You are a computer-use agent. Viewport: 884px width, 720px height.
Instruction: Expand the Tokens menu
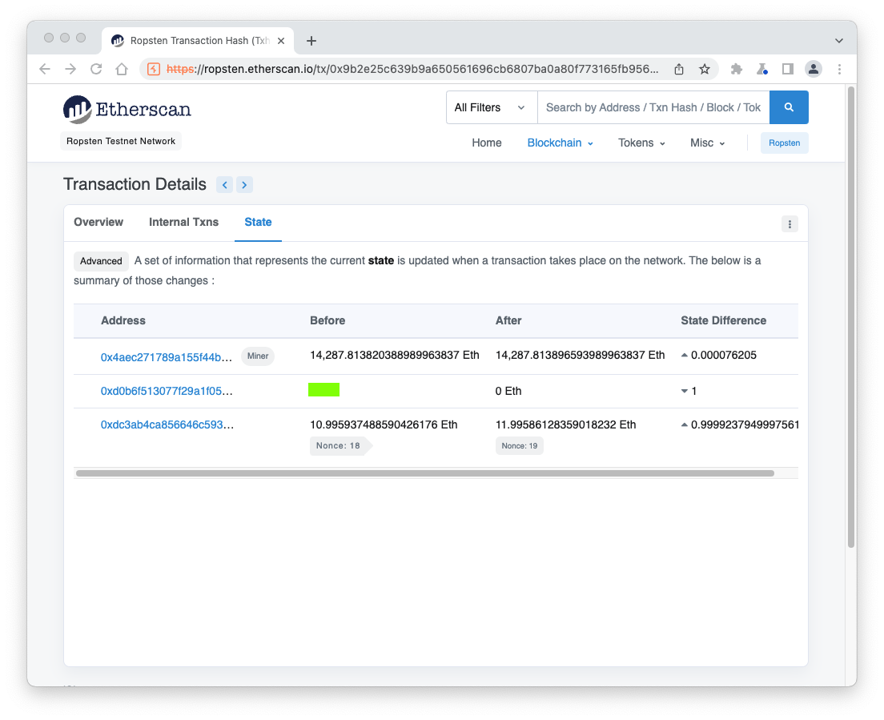pos(641,143)
